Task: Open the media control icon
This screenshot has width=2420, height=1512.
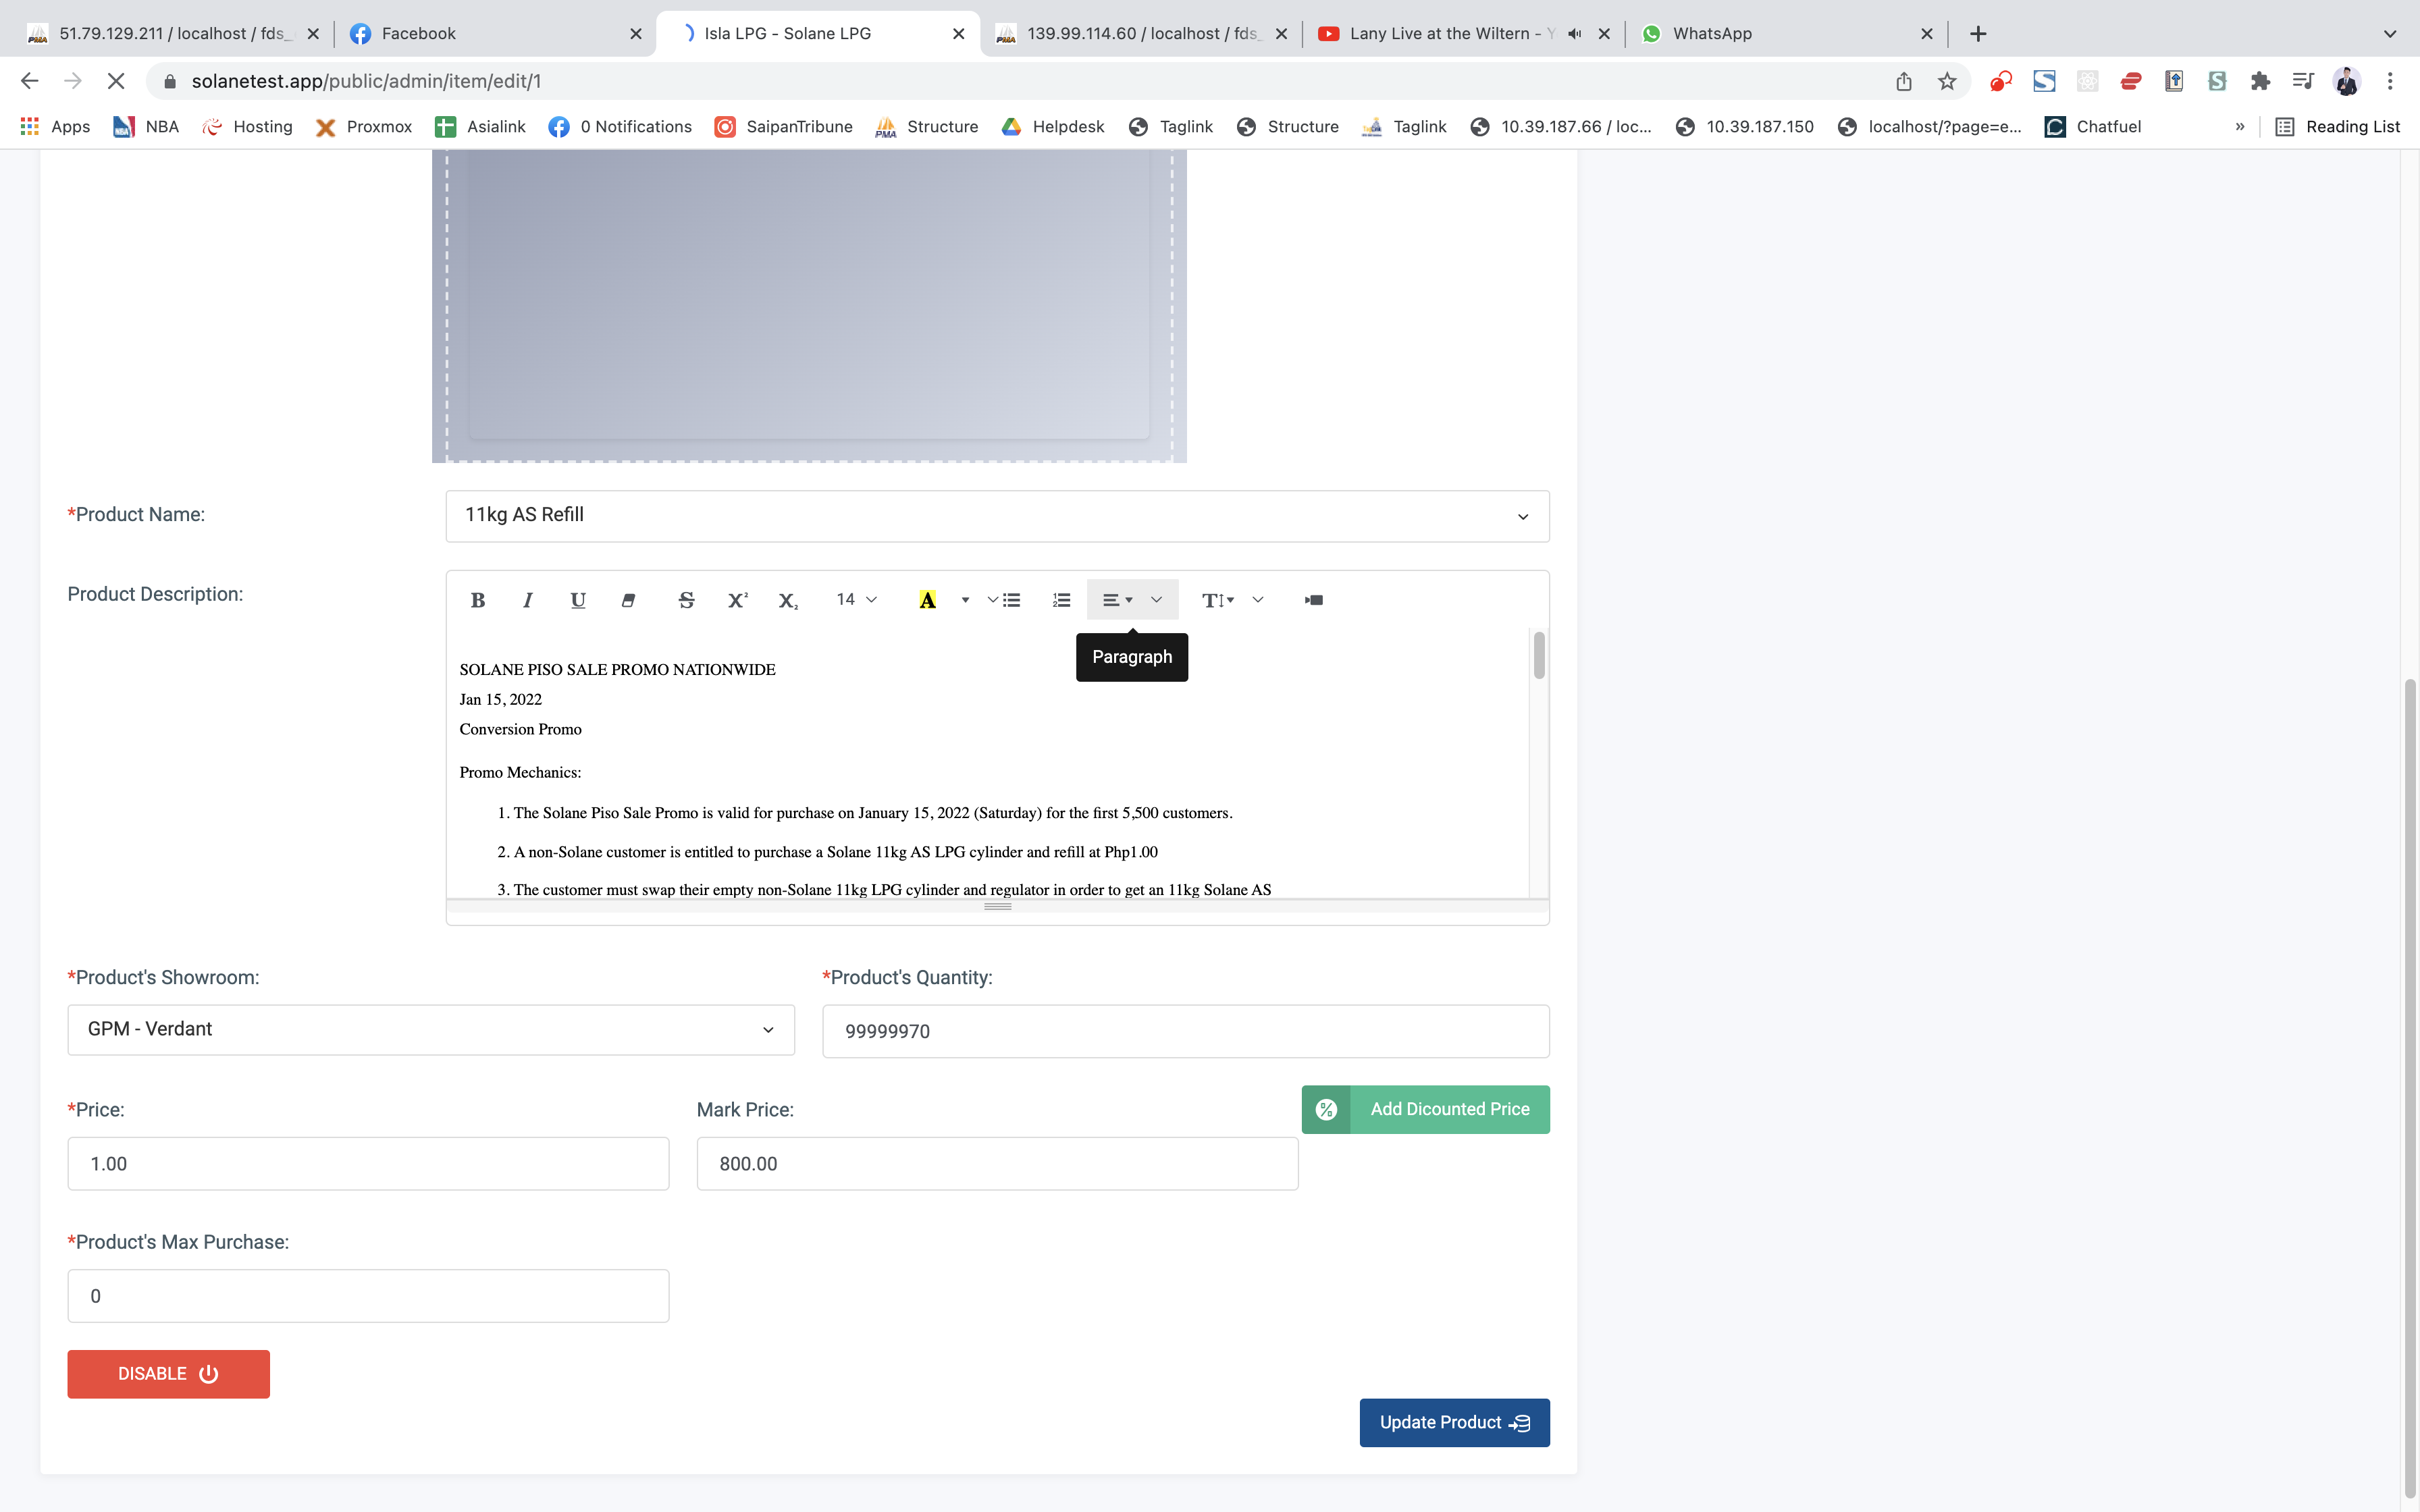Action: pyautogui.click(x=2303, y=81)
